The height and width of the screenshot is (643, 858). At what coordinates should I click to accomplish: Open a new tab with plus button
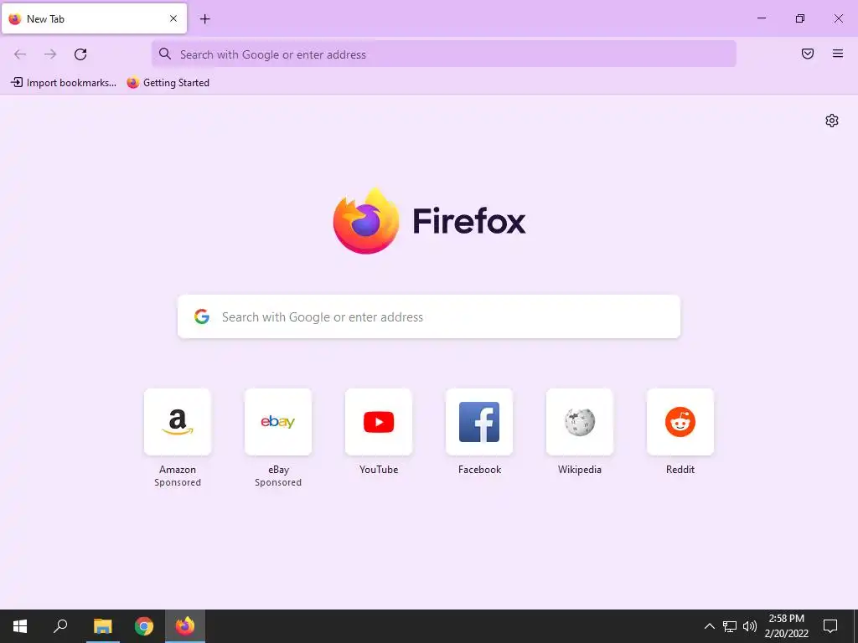(x=204, y=19)
